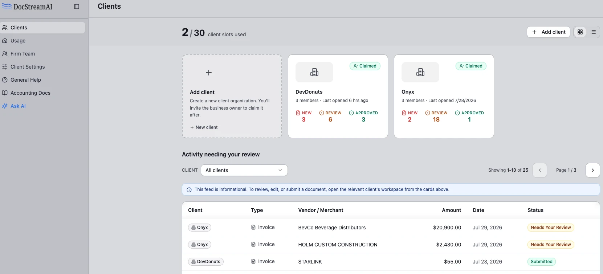The width and height of the screenshot is (603, 274).
Task: Open the Clients sidebar item
Action: pyautogui.click(x=42, y=28)
